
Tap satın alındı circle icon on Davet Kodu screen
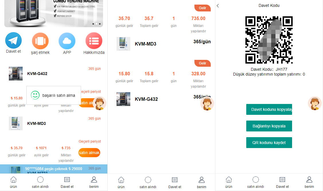point(256,180)
